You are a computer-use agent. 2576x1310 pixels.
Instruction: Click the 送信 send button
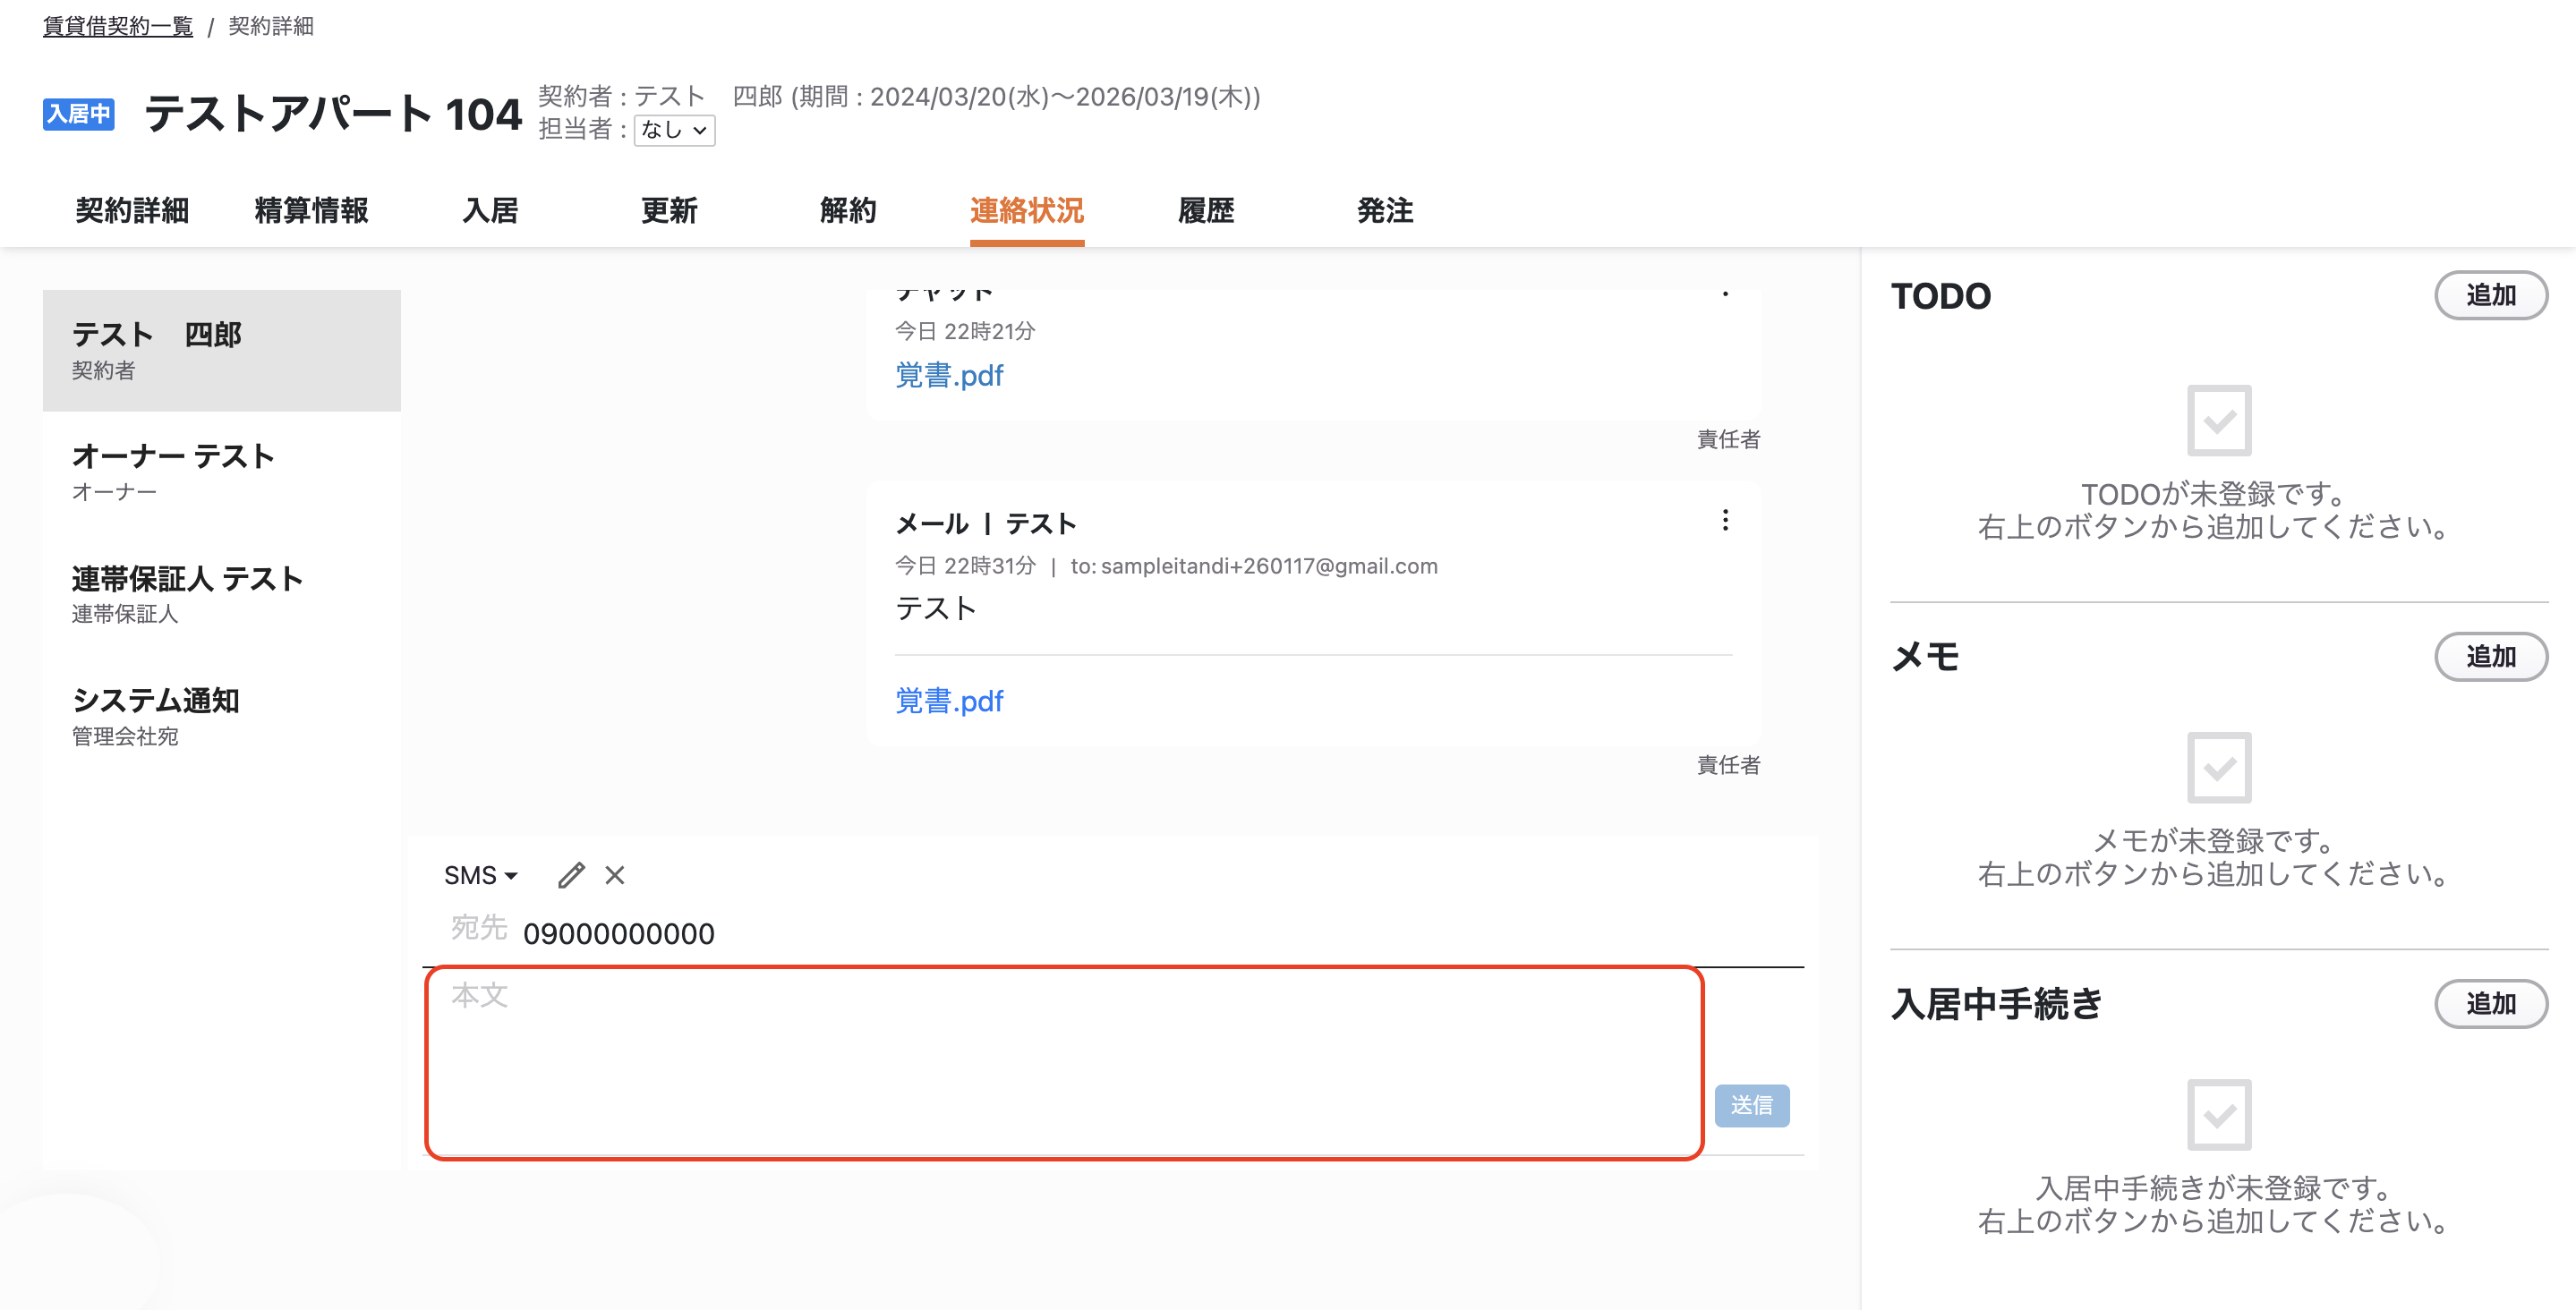pos(1752,1106)
